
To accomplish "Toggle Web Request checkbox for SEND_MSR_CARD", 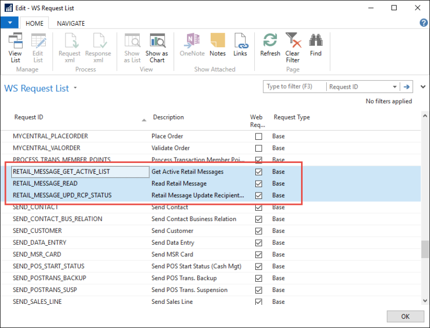I will coord(259,255).
